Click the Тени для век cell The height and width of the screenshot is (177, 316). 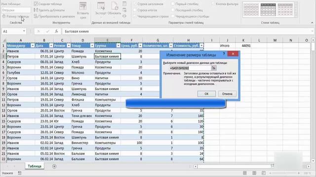coord(82,116)
